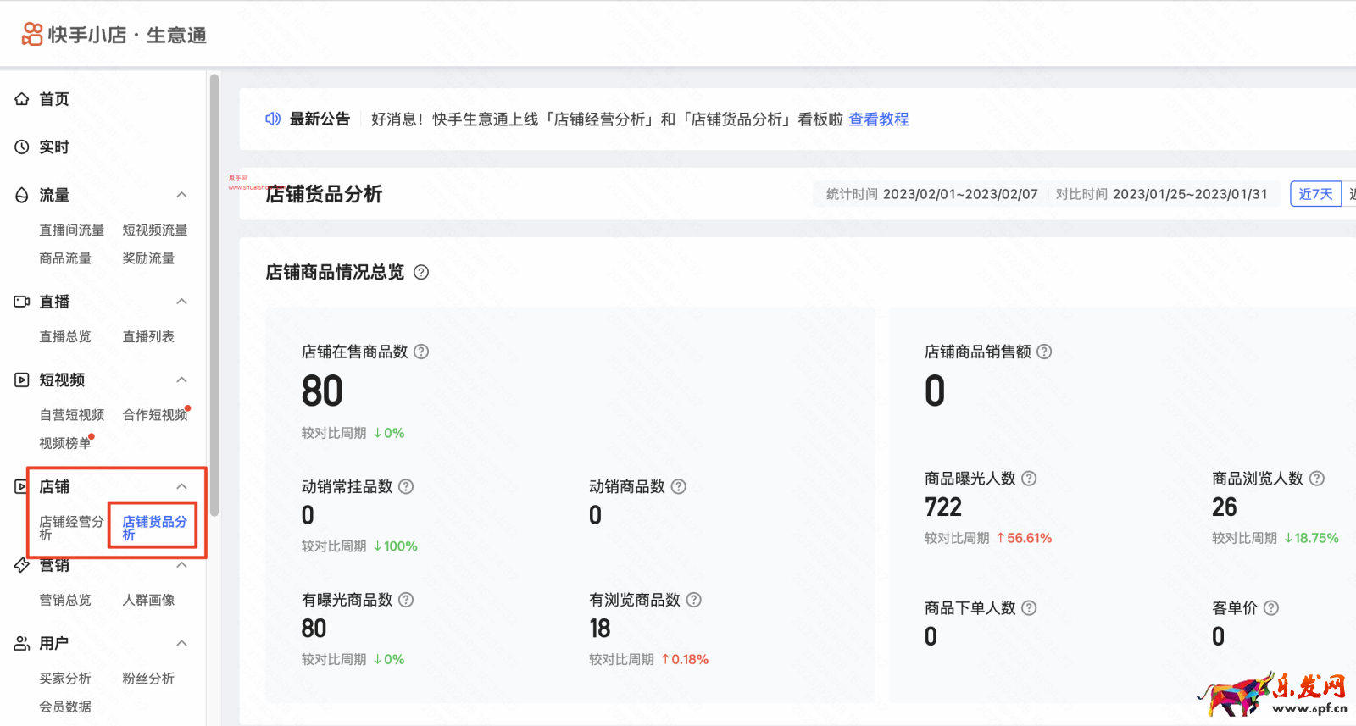
Task: Click the droplet icon beside 流量
Action: [22, 195]
